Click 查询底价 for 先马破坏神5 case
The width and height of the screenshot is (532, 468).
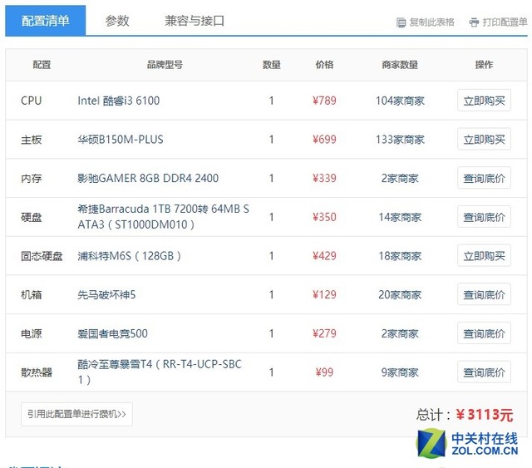pos(484,294)
